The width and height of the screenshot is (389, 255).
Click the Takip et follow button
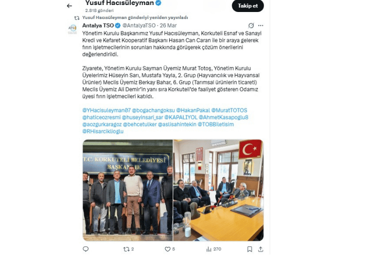click(248, 5)
